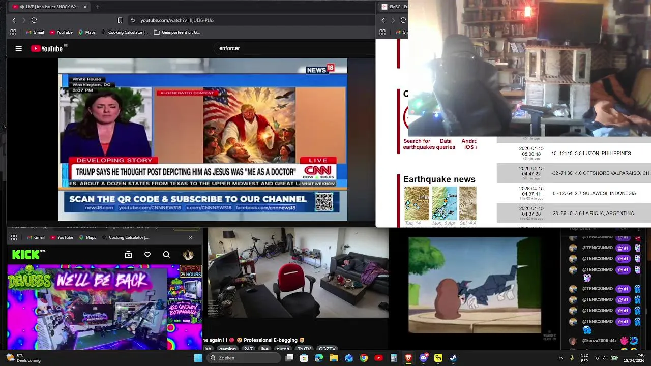Switch to the EMSC browser tab
The width and height of the screenshot is (651, 366).
click(x=393, y=7)
